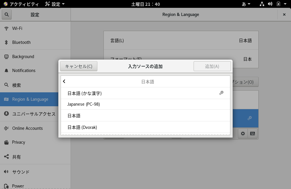Select the magnifier icon beside 検索
The width and height of the screenshot is (291, 189).
click(x=6, y=85)
